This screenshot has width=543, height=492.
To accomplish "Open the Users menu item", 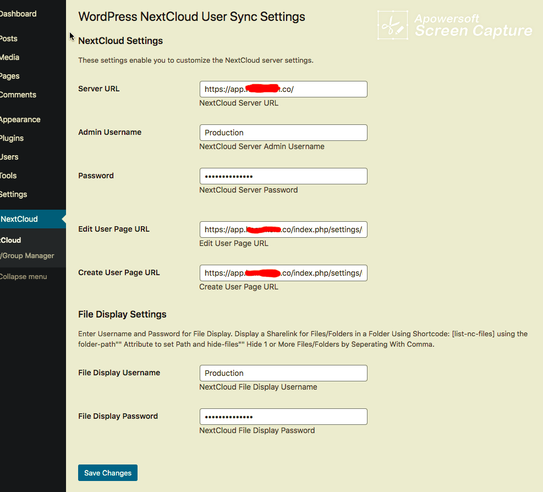I will [x=9, y=157].
